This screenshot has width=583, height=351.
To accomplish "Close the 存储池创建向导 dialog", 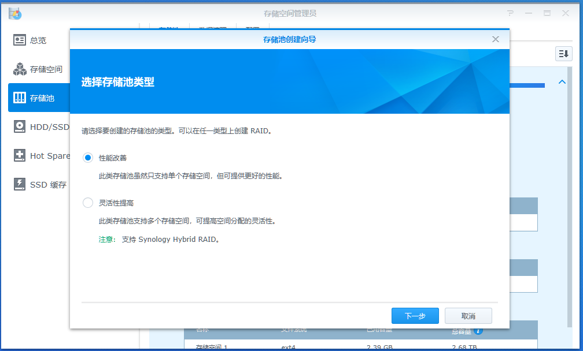I will click(496, 39).
